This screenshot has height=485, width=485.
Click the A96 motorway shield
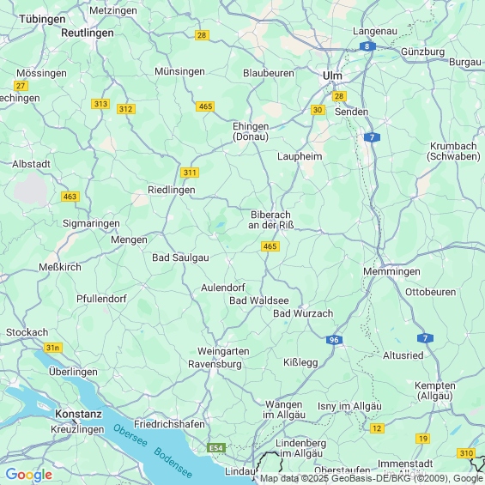[x=334, y=340]
